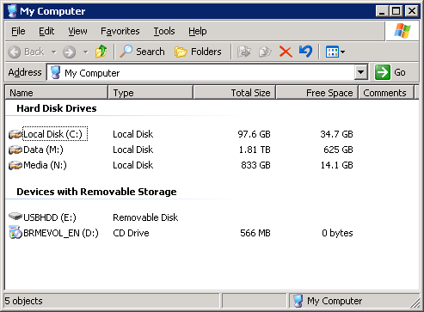The image size is (424, 312).
Task: Click the Hard Disk Drives group header
Action: [57, 108]
